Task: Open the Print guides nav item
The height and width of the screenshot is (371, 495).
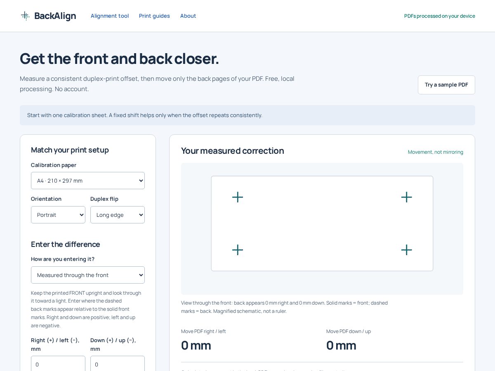Action: [154, 16]
